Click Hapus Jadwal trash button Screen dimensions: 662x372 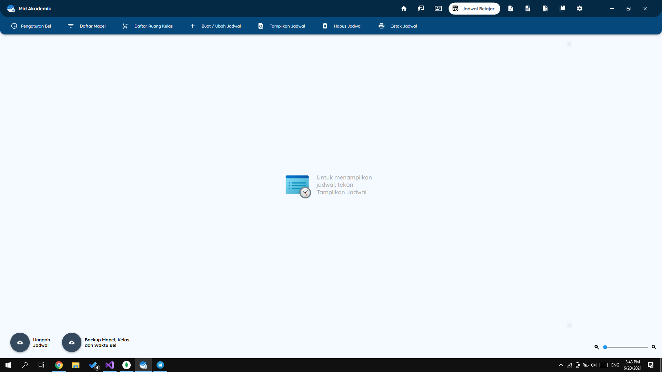(x=342, y=26)
